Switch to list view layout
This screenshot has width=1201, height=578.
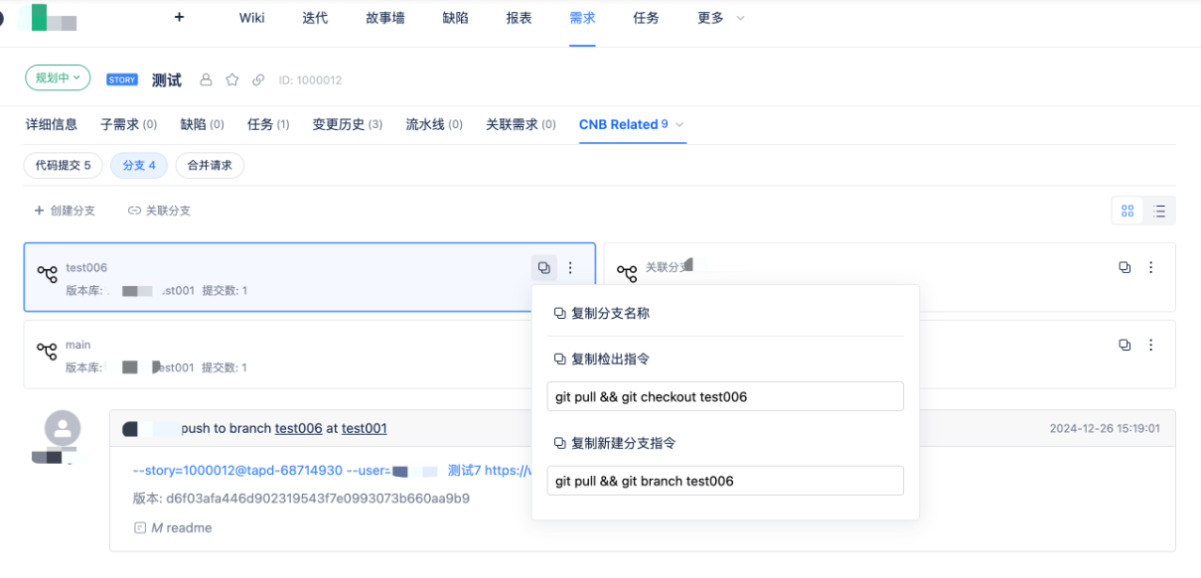[x=1159, y=211]
